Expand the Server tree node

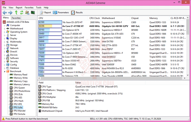coord(5,35)
